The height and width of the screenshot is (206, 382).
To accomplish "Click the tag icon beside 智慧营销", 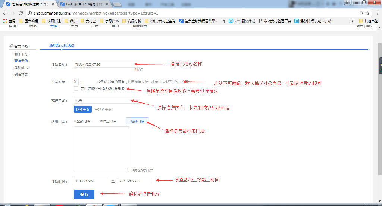I will click(x=11, y=46).
